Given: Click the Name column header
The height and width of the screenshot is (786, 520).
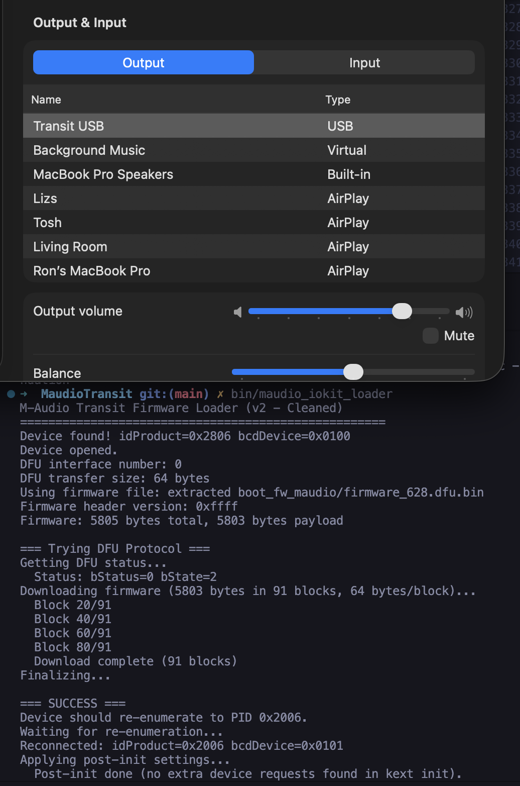Looking at the screenshot, I should tap(46, 100).
